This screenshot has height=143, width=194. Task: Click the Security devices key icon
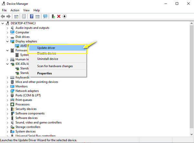pyautogui.click(x=13, y=109)
